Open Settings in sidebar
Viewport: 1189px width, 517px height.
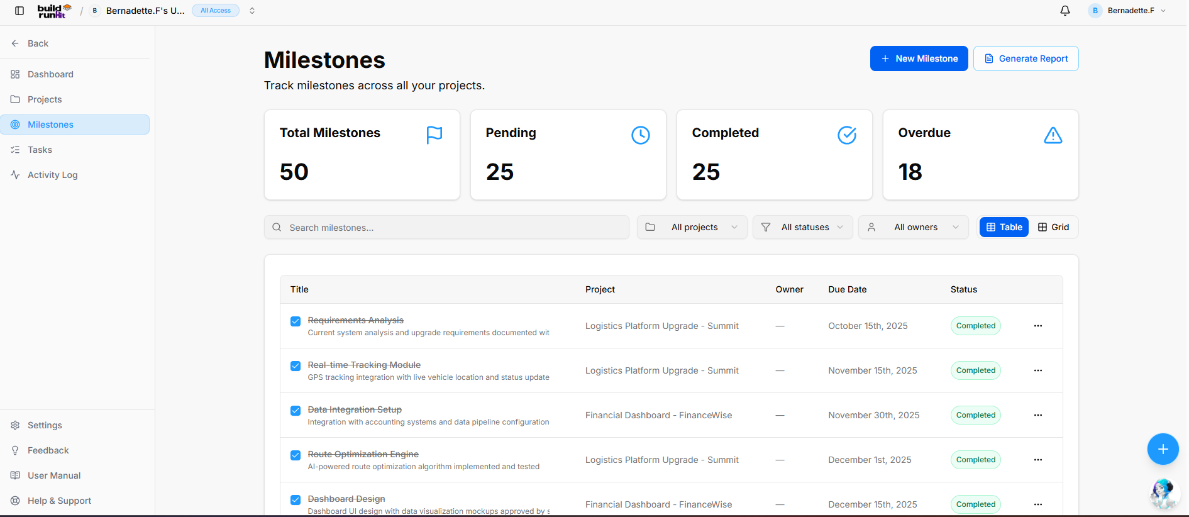[x=75, y=425]
